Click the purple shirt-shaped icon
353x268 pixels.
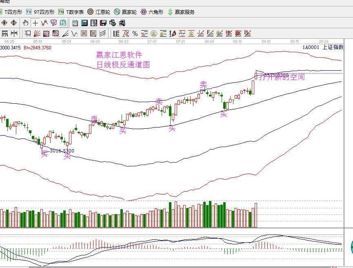pos(53,23)
